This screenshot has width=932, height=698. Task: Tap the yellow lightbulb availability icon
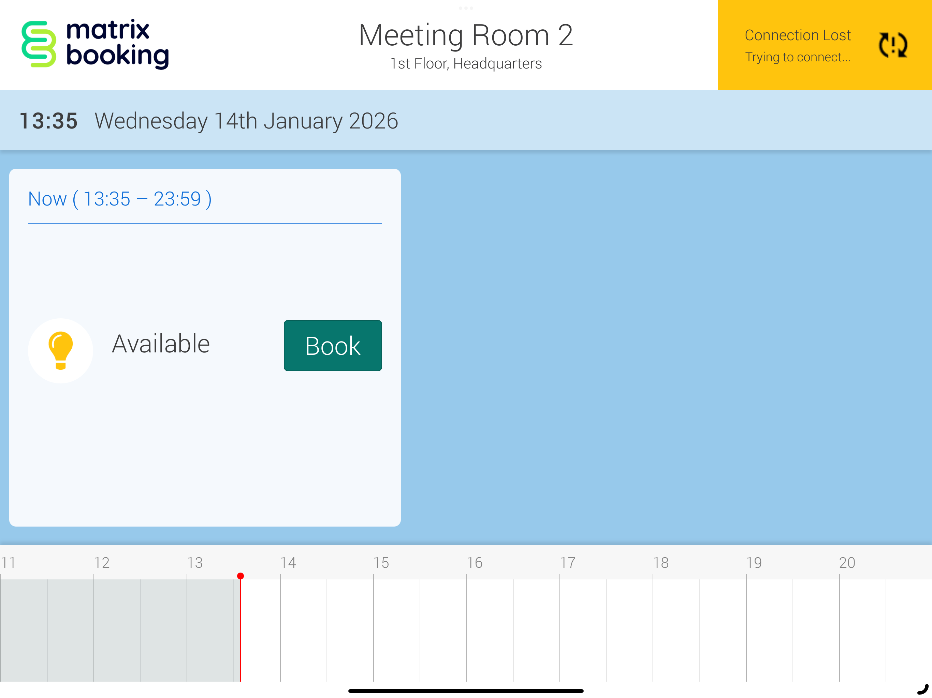[x=61, y=350]
